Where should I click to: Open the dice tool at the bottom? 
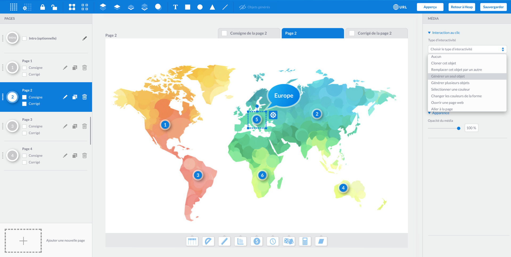(289, 241)
